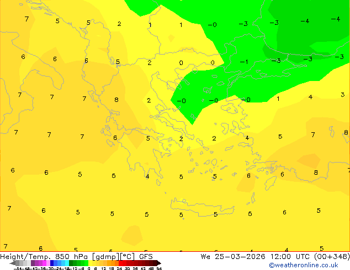Click the "-1" temperature value on map
Image resolution: width=350 pixels, height=270 pixels.
pos(244,62)
